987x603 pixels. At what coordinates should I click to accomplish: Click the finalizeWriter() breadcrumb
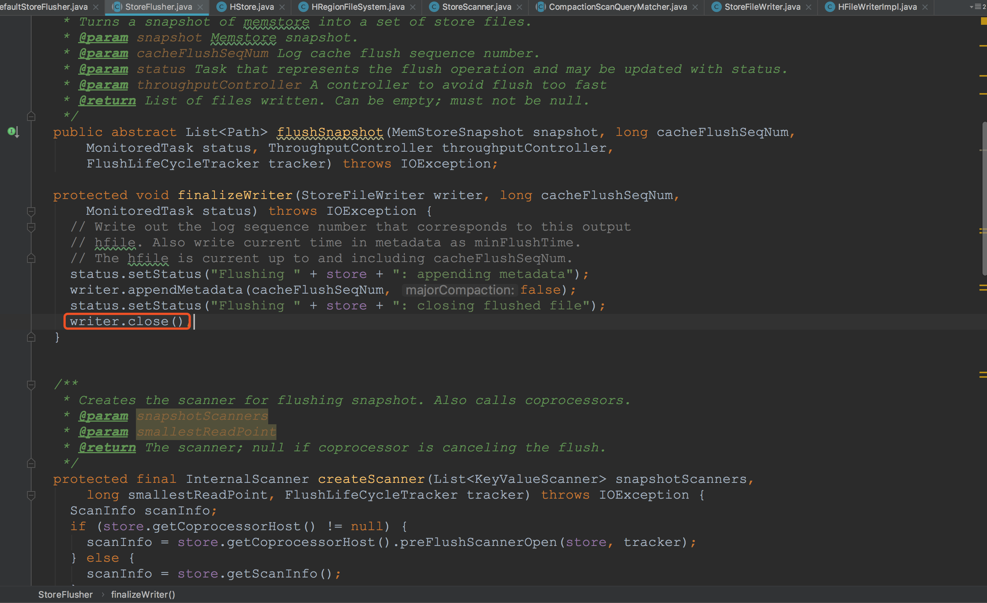[x=143, y=595]
